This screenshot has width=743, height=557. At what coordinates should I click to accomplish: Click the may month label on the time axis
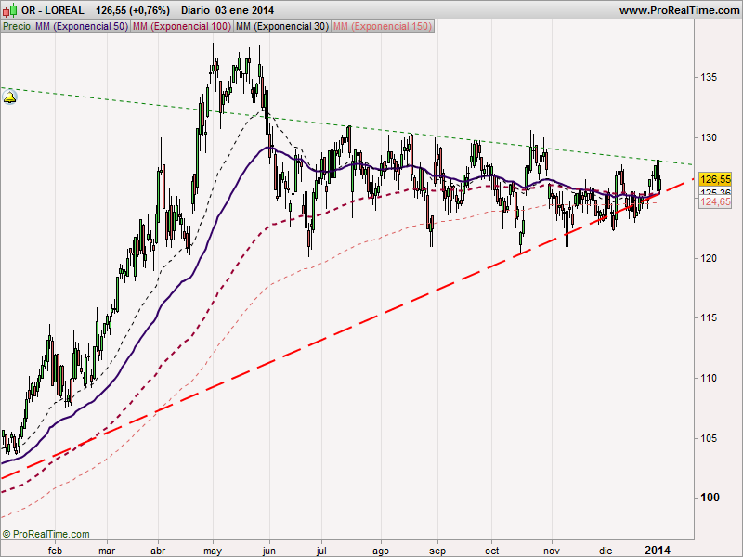click(x=213, y=551)
